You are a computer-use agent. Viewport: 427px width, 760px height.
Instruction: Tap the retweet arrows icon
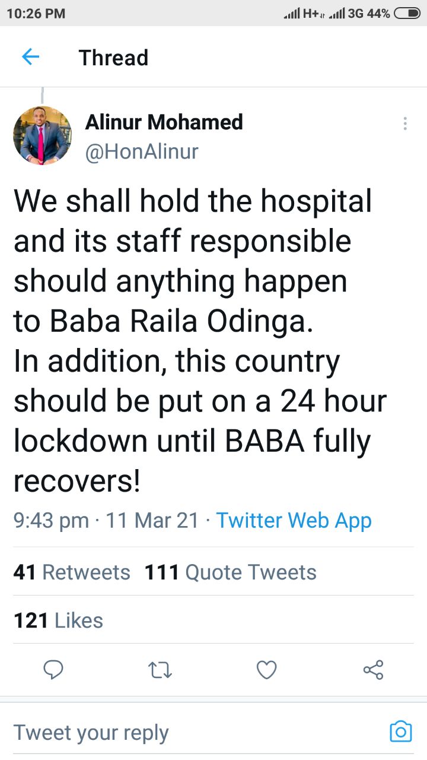click(x=160, y=670)
